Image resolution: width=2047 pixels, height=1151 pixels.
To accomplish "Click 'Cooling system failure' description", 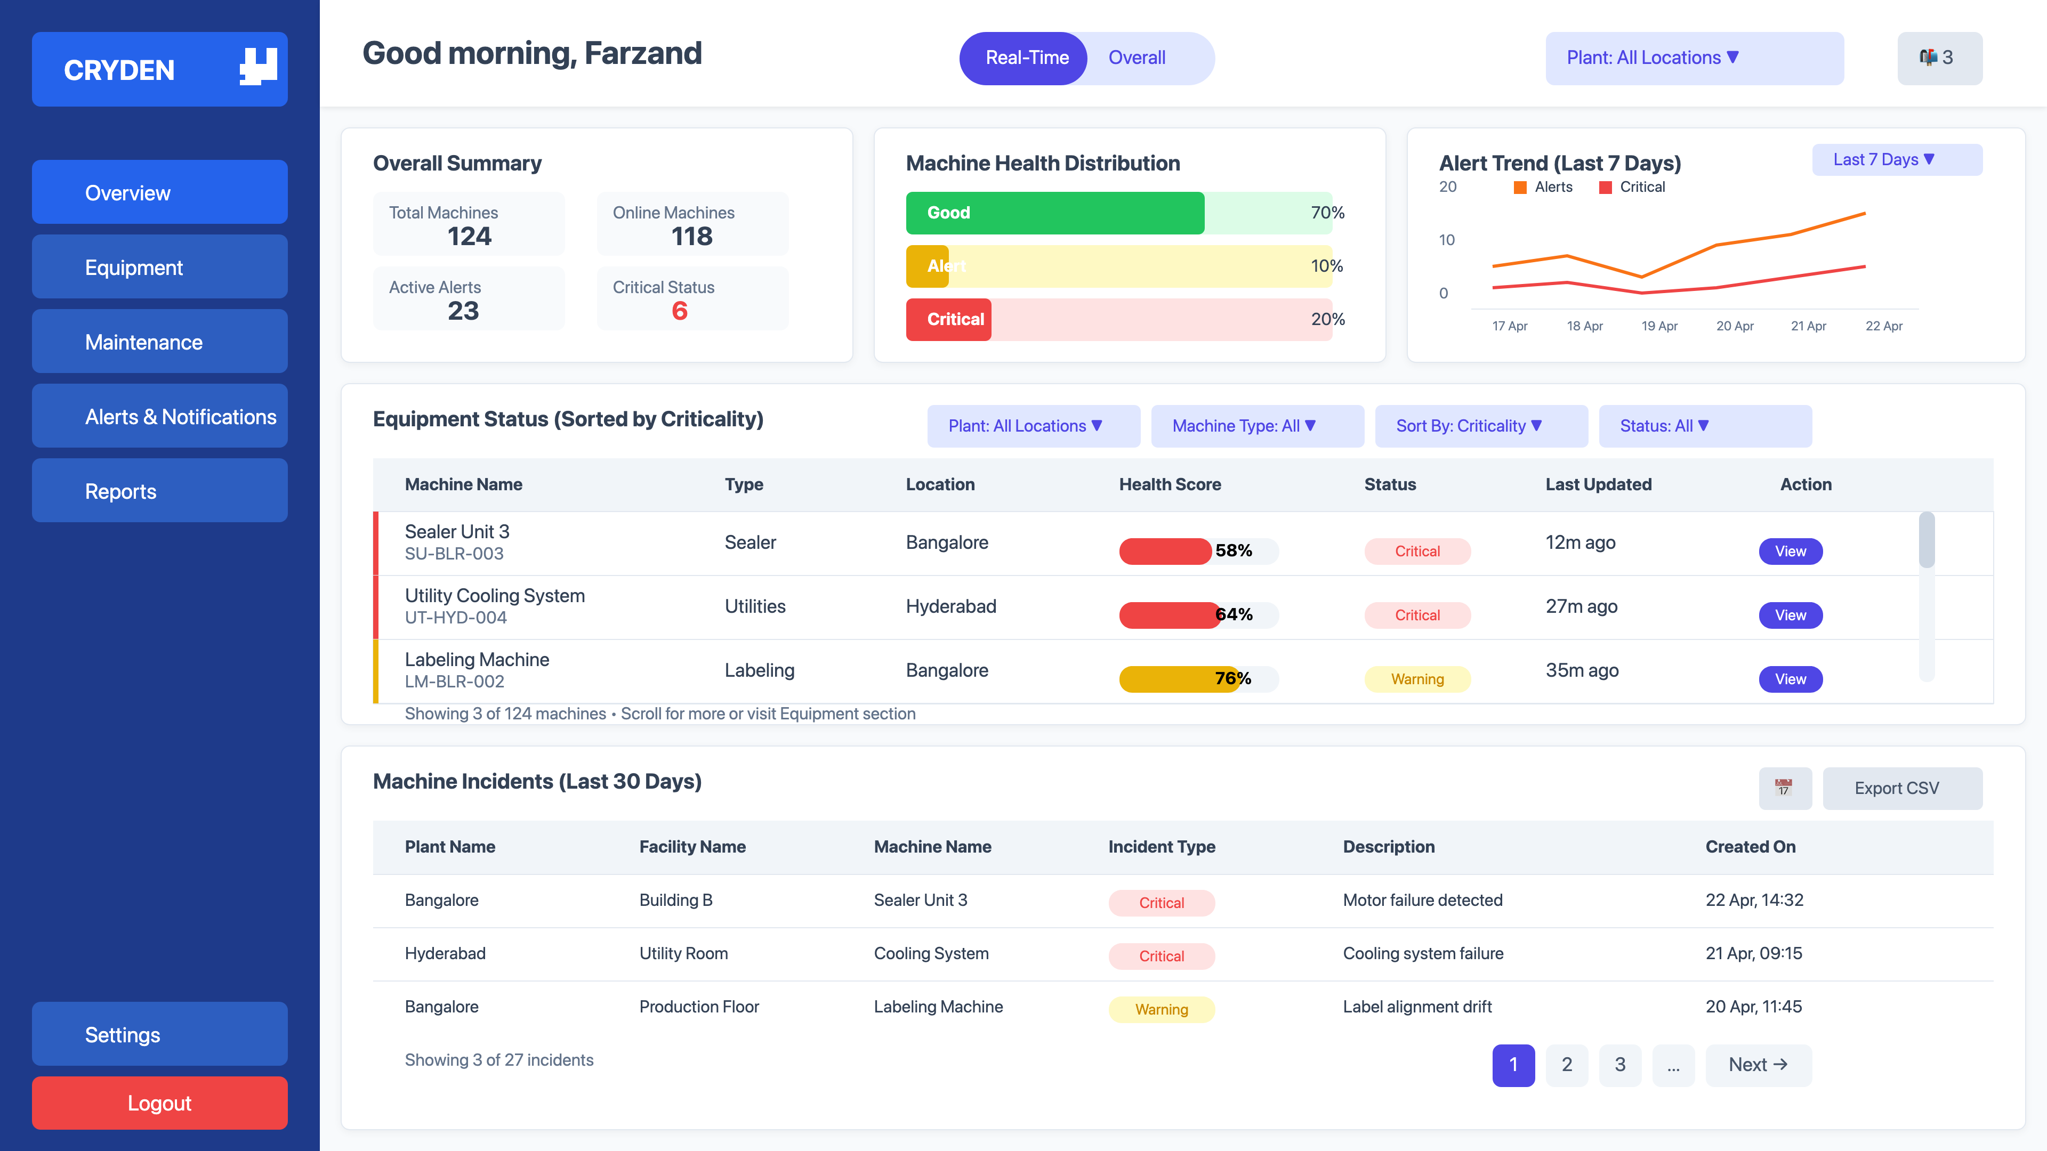I will (1422, 953).
